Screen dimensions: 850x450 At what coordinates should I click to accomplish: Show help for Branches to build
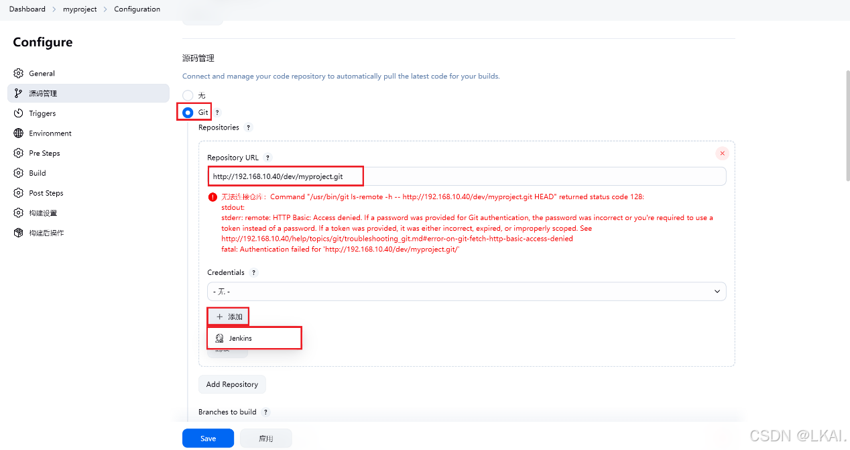(265, 412)
